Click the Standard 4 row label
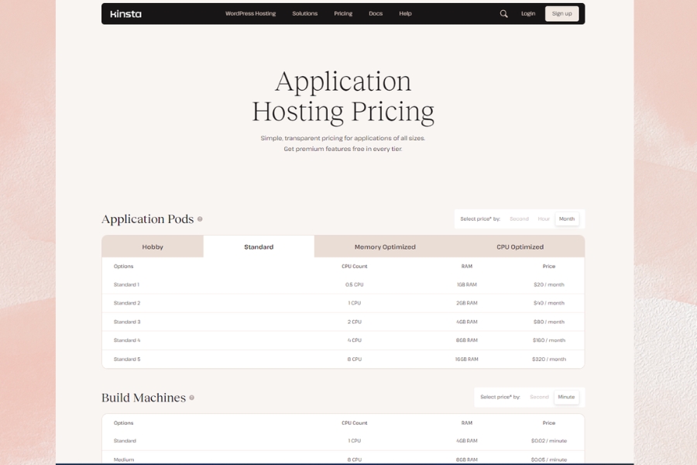This screenshot has height=465, width=697. 127,340
